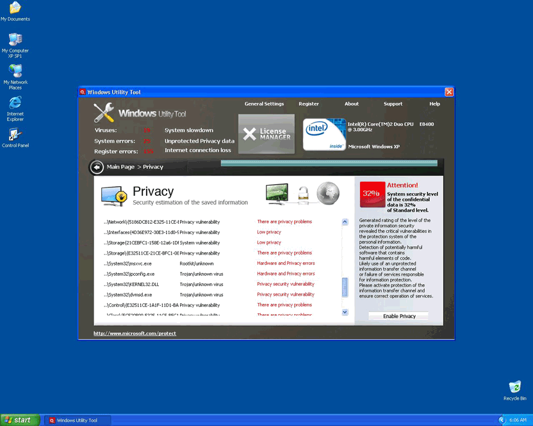Click the scrollbar down arrow in the list
The width and height of the screenshot is (533, 426).
[x=345, y=312]
